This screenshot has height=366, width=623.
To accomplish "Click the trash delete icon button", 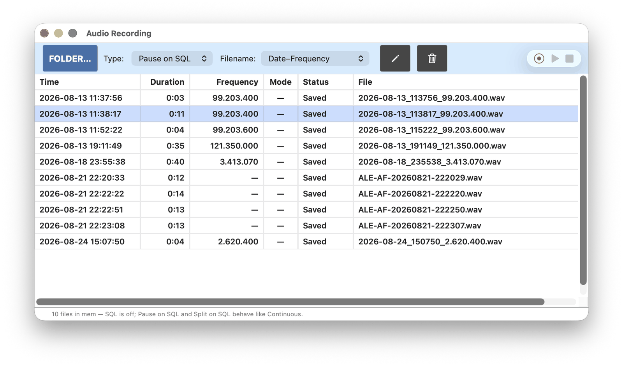I will (432, 58).
